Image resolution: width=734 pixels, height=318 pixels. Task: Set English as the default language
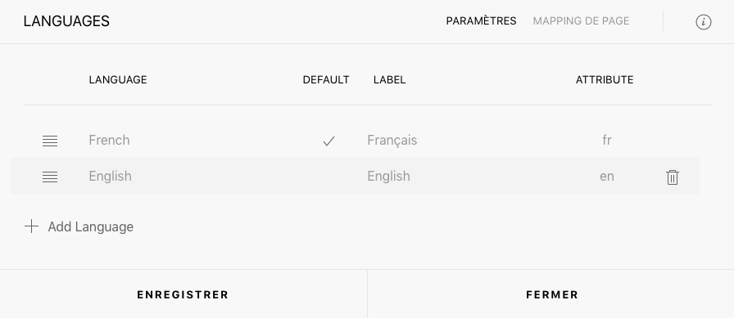point(328,177)
